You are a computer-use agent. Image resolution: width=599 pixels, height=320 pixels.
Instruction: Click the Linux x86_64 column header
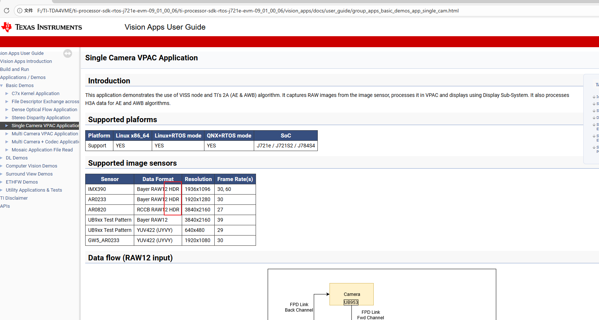[x=132, y=136]
